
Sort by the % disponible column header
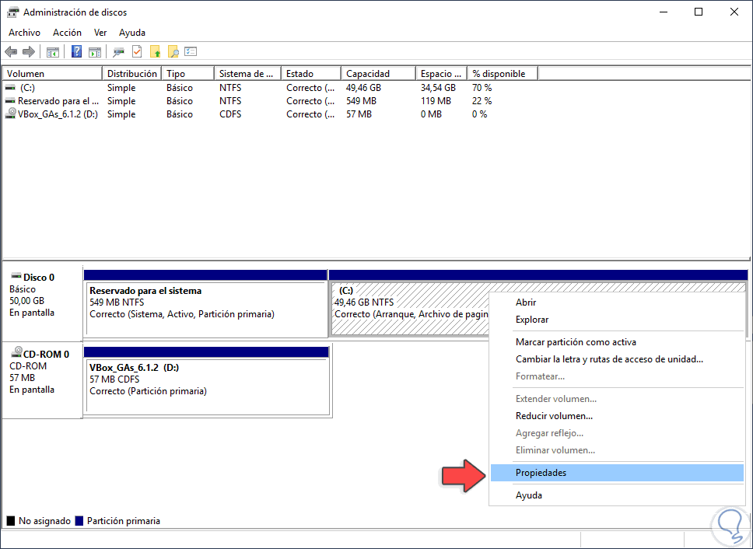click(x=503, y=74)
